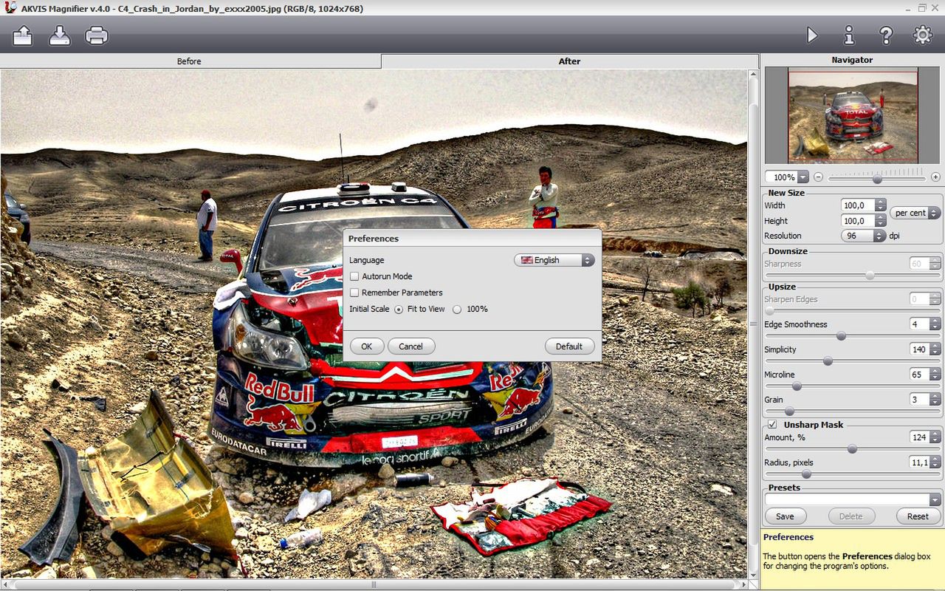Click the Navigator thumbnail preview
Viewport: 945px width, 591px height.
(853, 115)
